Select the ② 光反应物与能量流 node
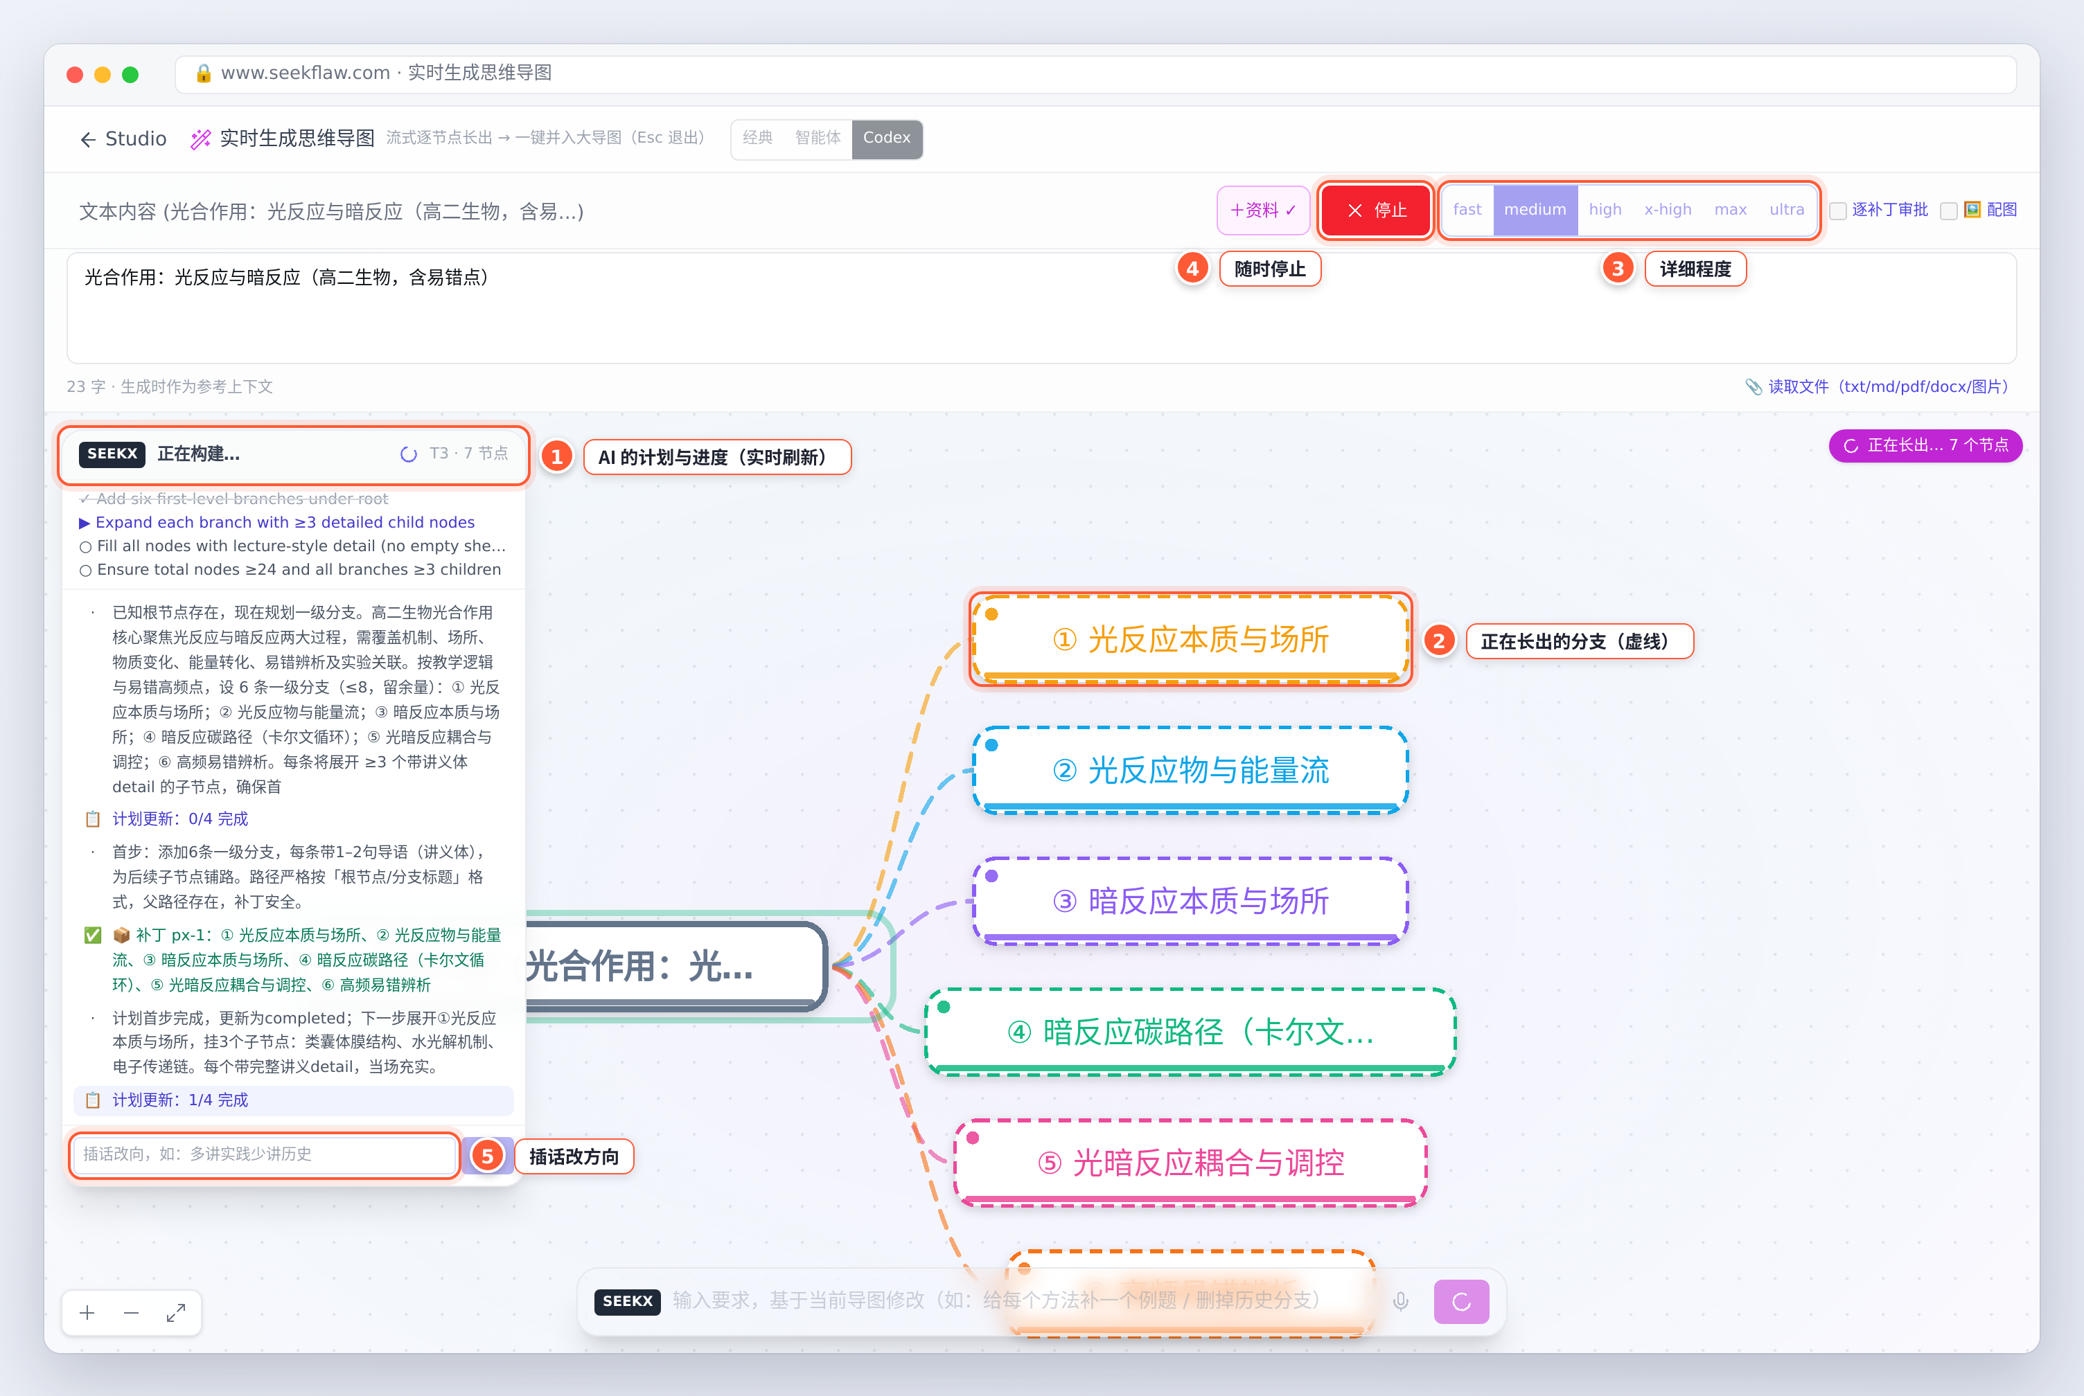This screenshot has width=2084, height=1396. pos(1190,770)
